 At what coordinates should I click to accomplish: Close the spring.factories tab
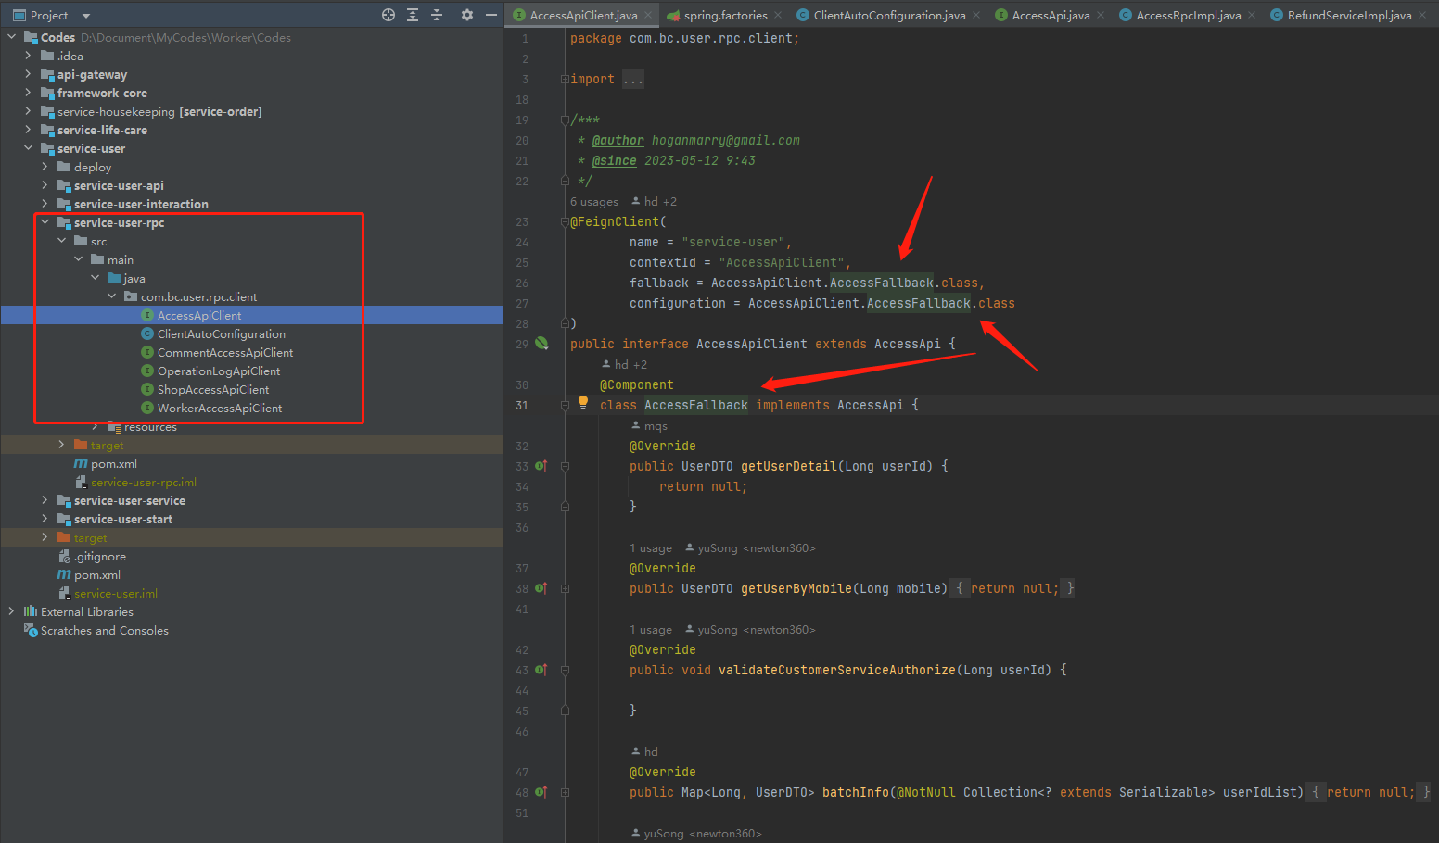(778, 15)
